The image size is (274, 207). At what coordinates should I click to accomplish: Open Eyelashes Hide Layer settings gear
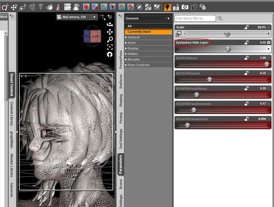click(269, 42)
